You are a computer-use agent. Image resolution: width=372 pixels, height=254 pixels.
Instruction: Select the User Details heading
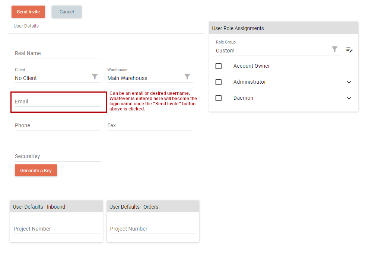(26, 26)
